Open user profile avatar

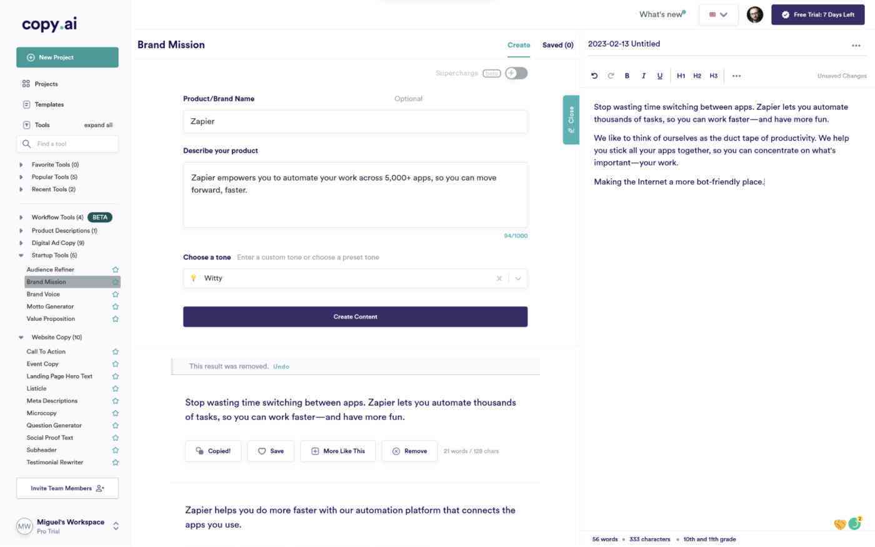point(754,14)
